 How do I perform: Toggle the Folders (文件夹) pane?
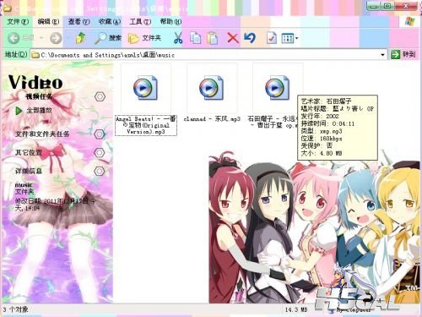coord(144,38)
